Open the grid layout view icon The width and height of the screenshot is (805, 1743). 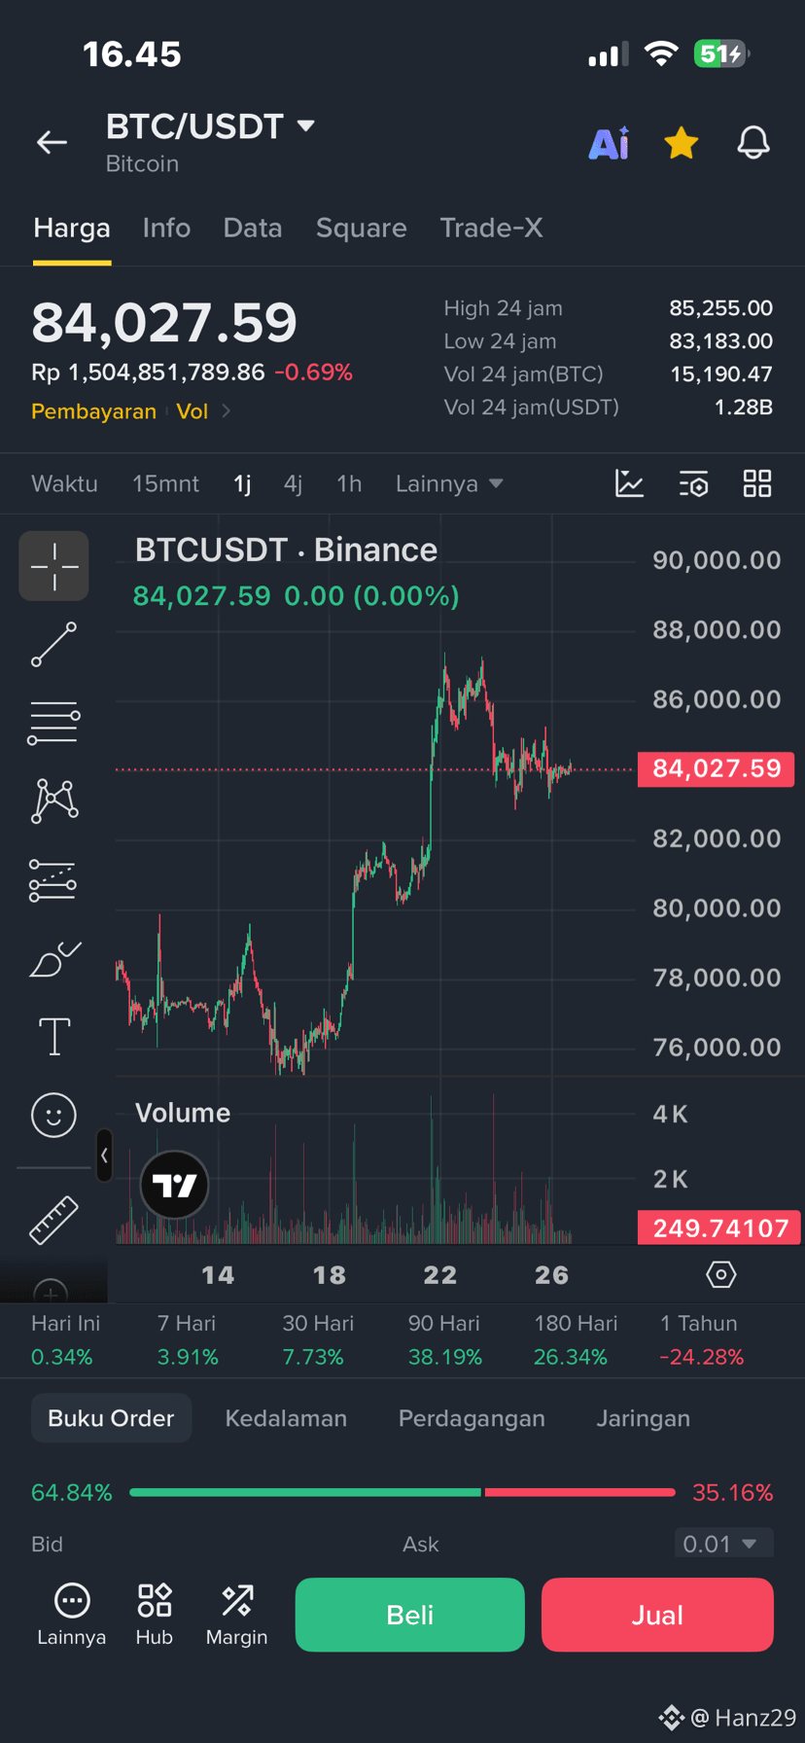pos(757,483)
